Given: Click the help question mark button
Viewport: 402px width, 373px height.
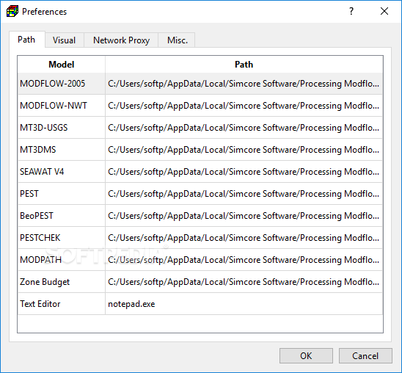Looking at the screenshot, I should point(351,11).
